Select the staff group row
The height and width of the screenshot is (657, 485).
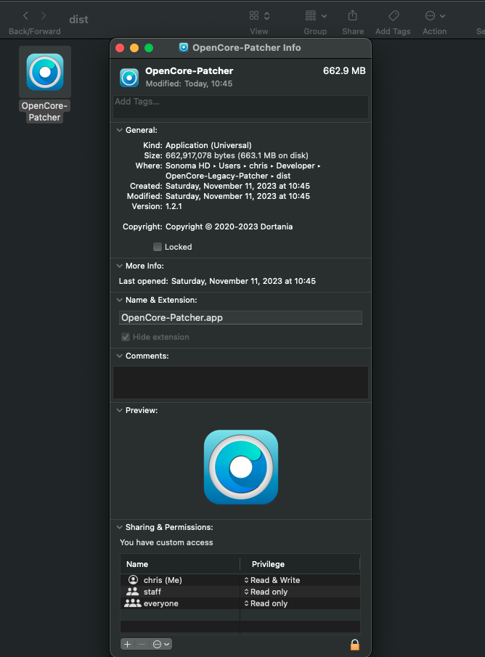(x=240, y=592)
